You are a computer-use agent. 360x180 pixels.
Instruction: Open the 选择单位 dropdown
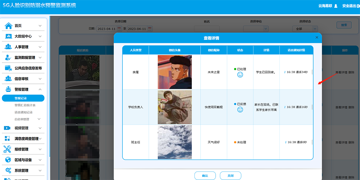[x=256, y=29]
